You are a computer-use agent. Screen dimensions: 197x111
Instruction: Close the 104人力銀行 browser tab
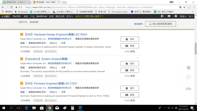click(x=59, y=2)
